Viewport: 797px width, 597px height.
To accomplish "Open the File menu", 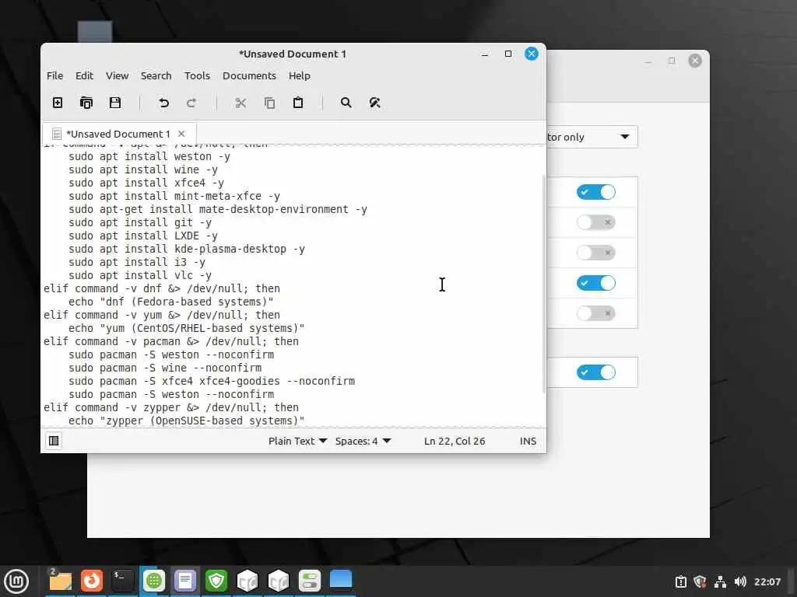I will [x=55, y=75].
